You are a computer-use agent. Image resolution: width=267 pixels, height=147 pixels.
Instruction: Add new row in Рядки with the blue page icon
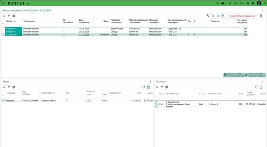click(x=148, y=87)
